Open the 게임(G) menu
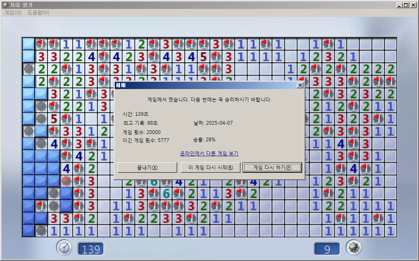Screen dimensions: 419x261 pos(13,13)
